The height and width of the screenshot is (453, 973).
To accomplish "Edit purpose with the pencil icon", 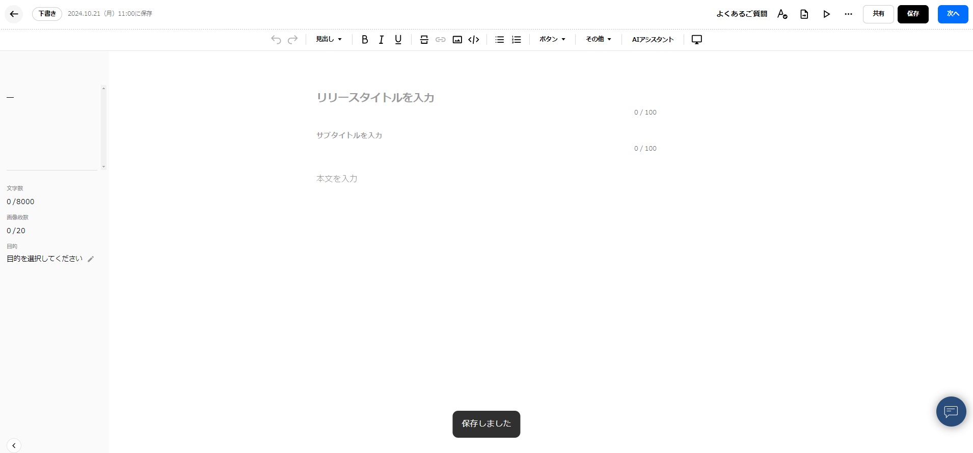I will tap(91, 259).
